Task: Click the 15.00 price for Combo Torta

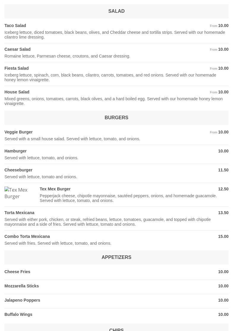Action: click(223, 236)
